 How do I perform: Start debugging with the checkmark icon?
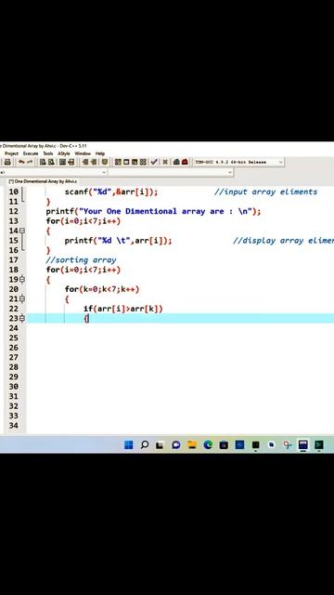click(154, 162)
